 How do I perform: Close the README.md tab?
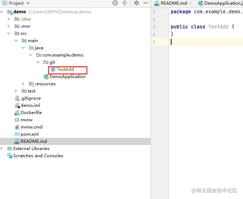coord(191,3)
